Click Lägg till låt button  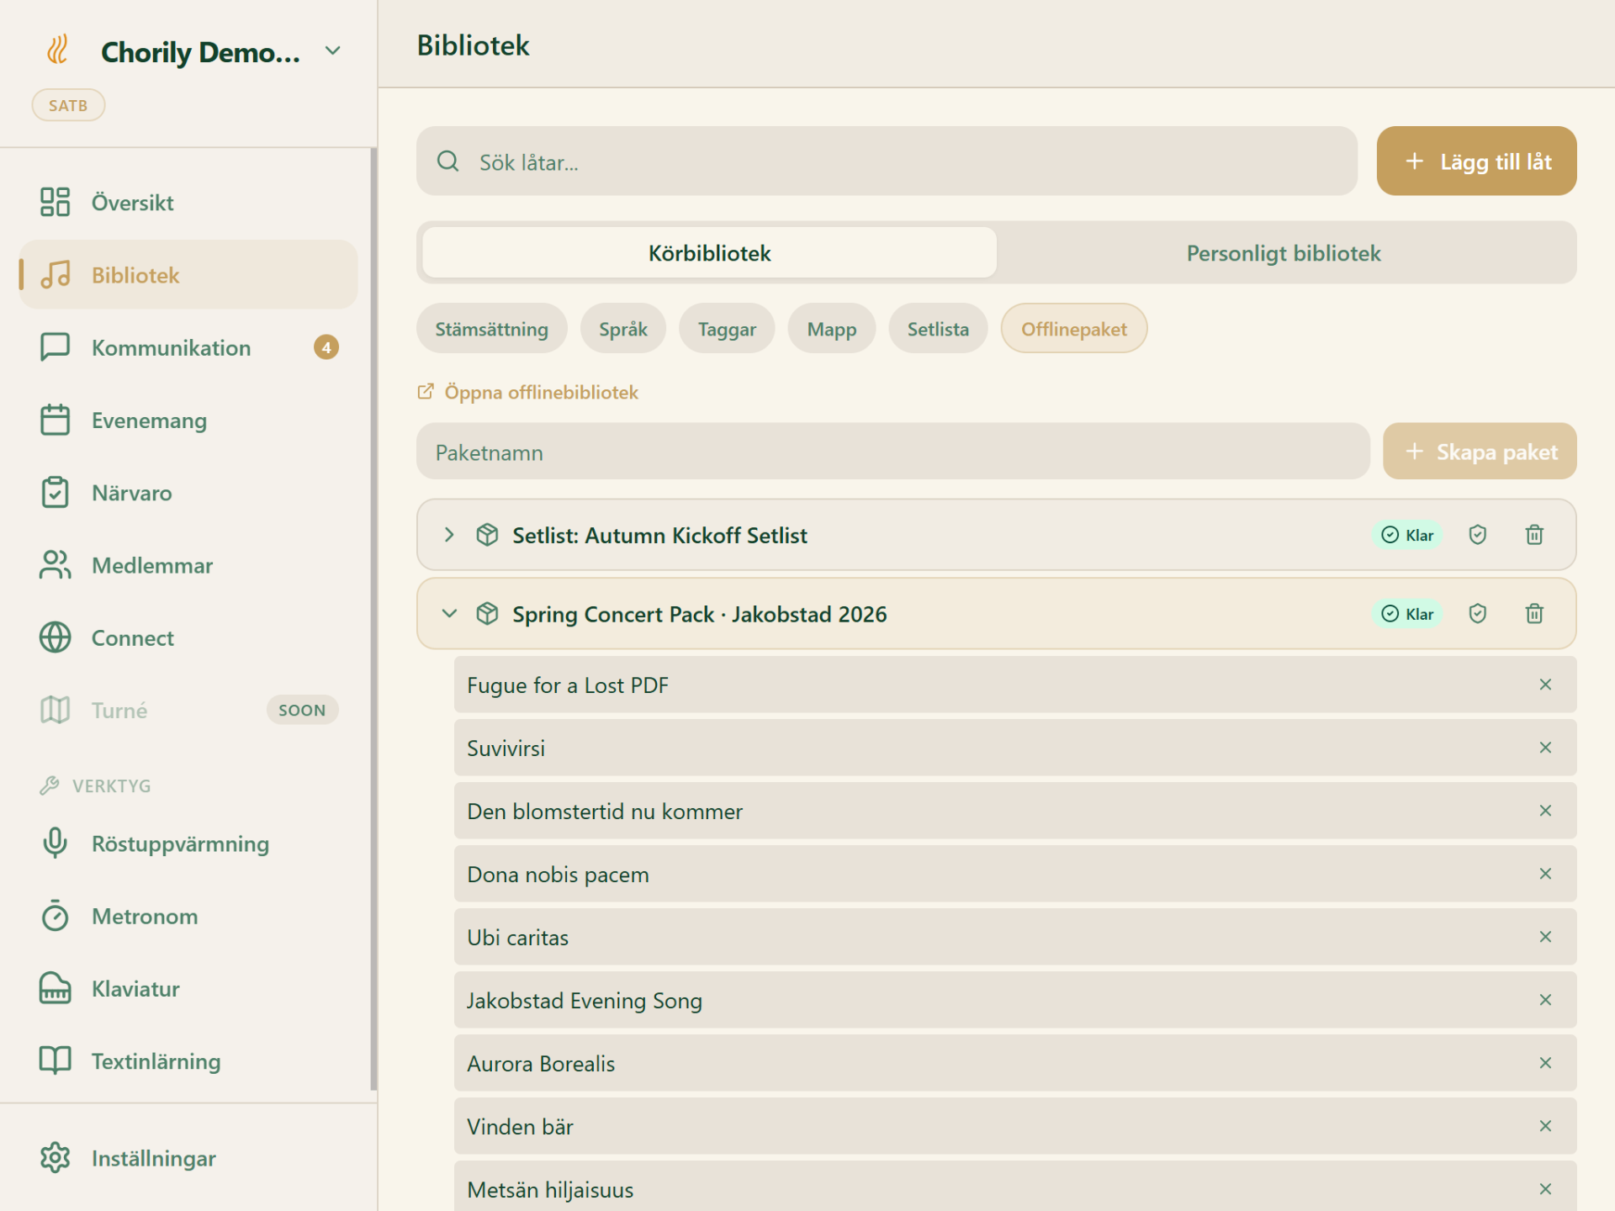point(1476,161)
